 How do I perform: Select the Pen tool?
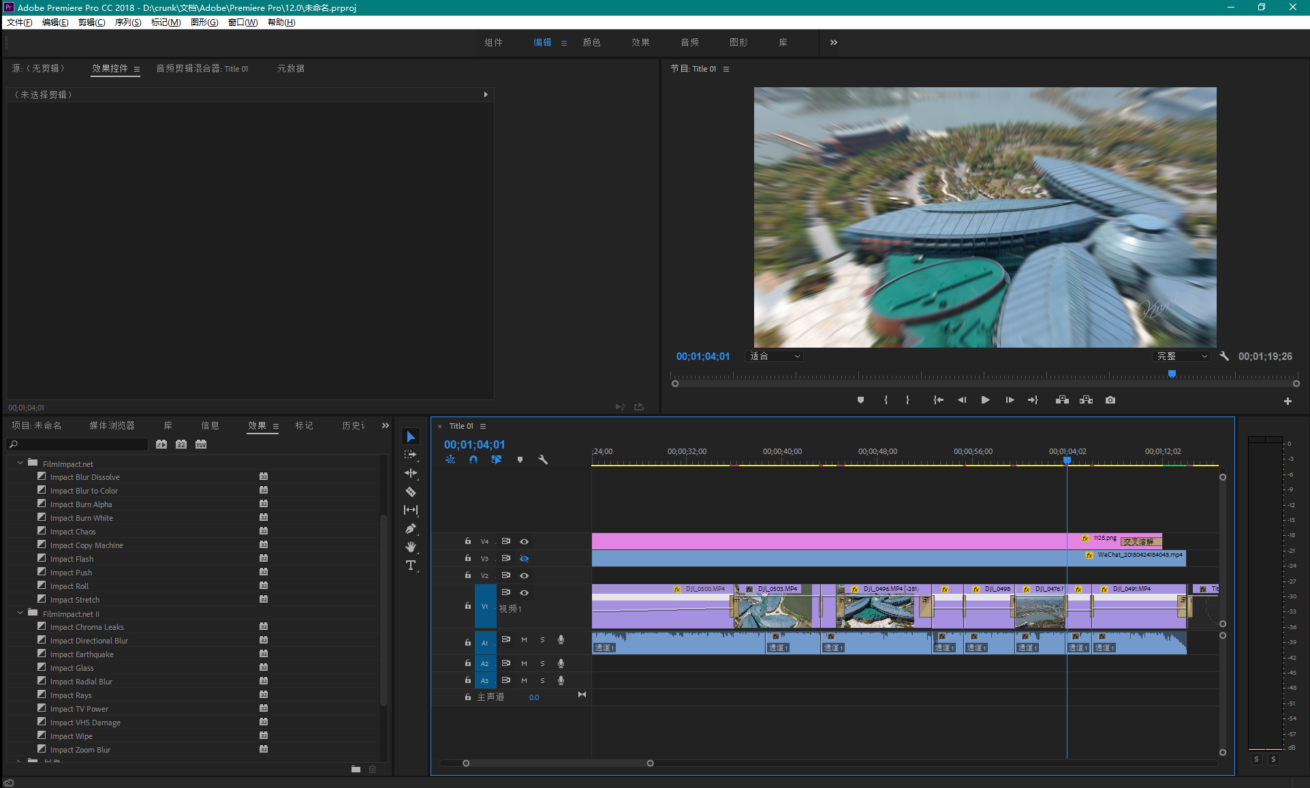coord(410,528)
